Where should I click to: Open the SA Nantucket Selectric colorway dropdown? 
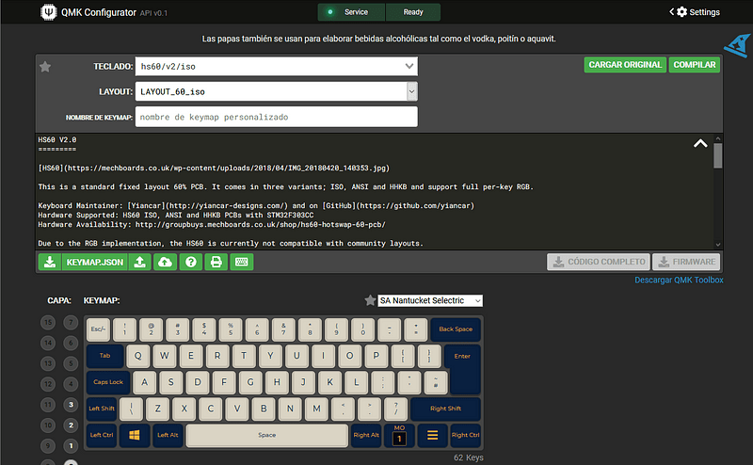429,300
